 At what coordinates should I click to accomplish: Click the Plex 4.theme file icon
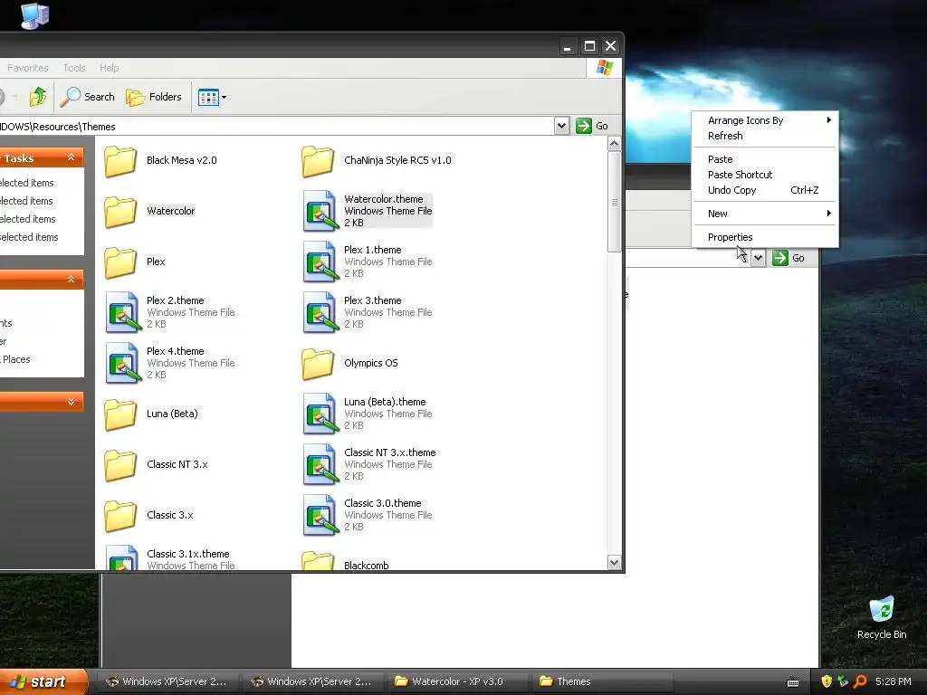(x=123, y=364)
